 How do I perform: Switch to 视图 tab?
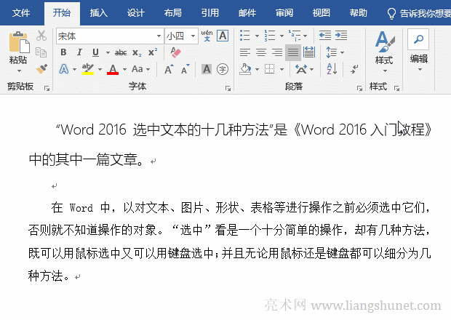(x=322, y=13)
